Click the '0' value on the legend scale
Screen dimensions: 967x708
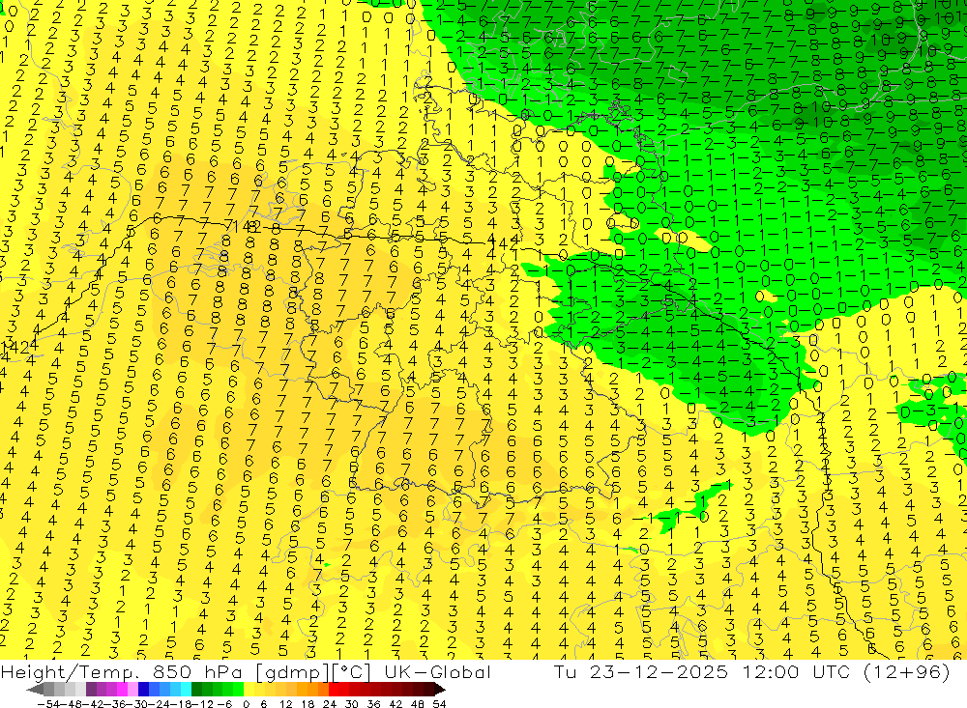(x=246, y=704)
